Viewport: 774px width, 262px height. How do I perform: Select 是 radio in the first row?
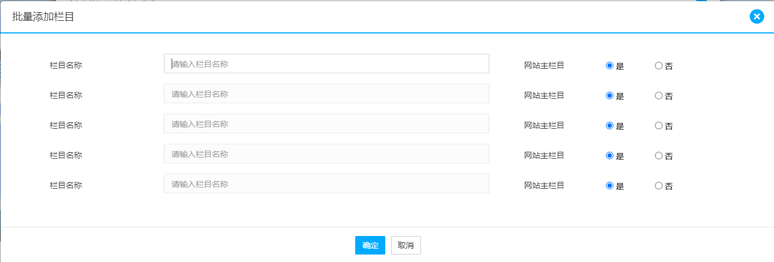click(609, 66)
